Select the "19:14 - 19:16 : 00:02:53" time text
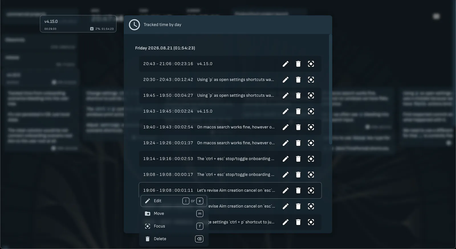The width and height of the screenshot is (456, 249). pos(168,159)
